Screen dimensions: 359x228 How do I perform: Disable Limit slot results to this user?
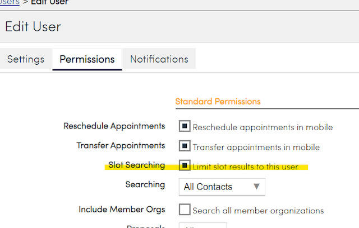click(185, 166)
